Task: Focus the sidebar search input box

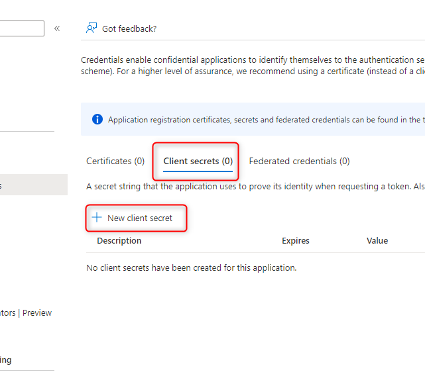Action: 22,28
